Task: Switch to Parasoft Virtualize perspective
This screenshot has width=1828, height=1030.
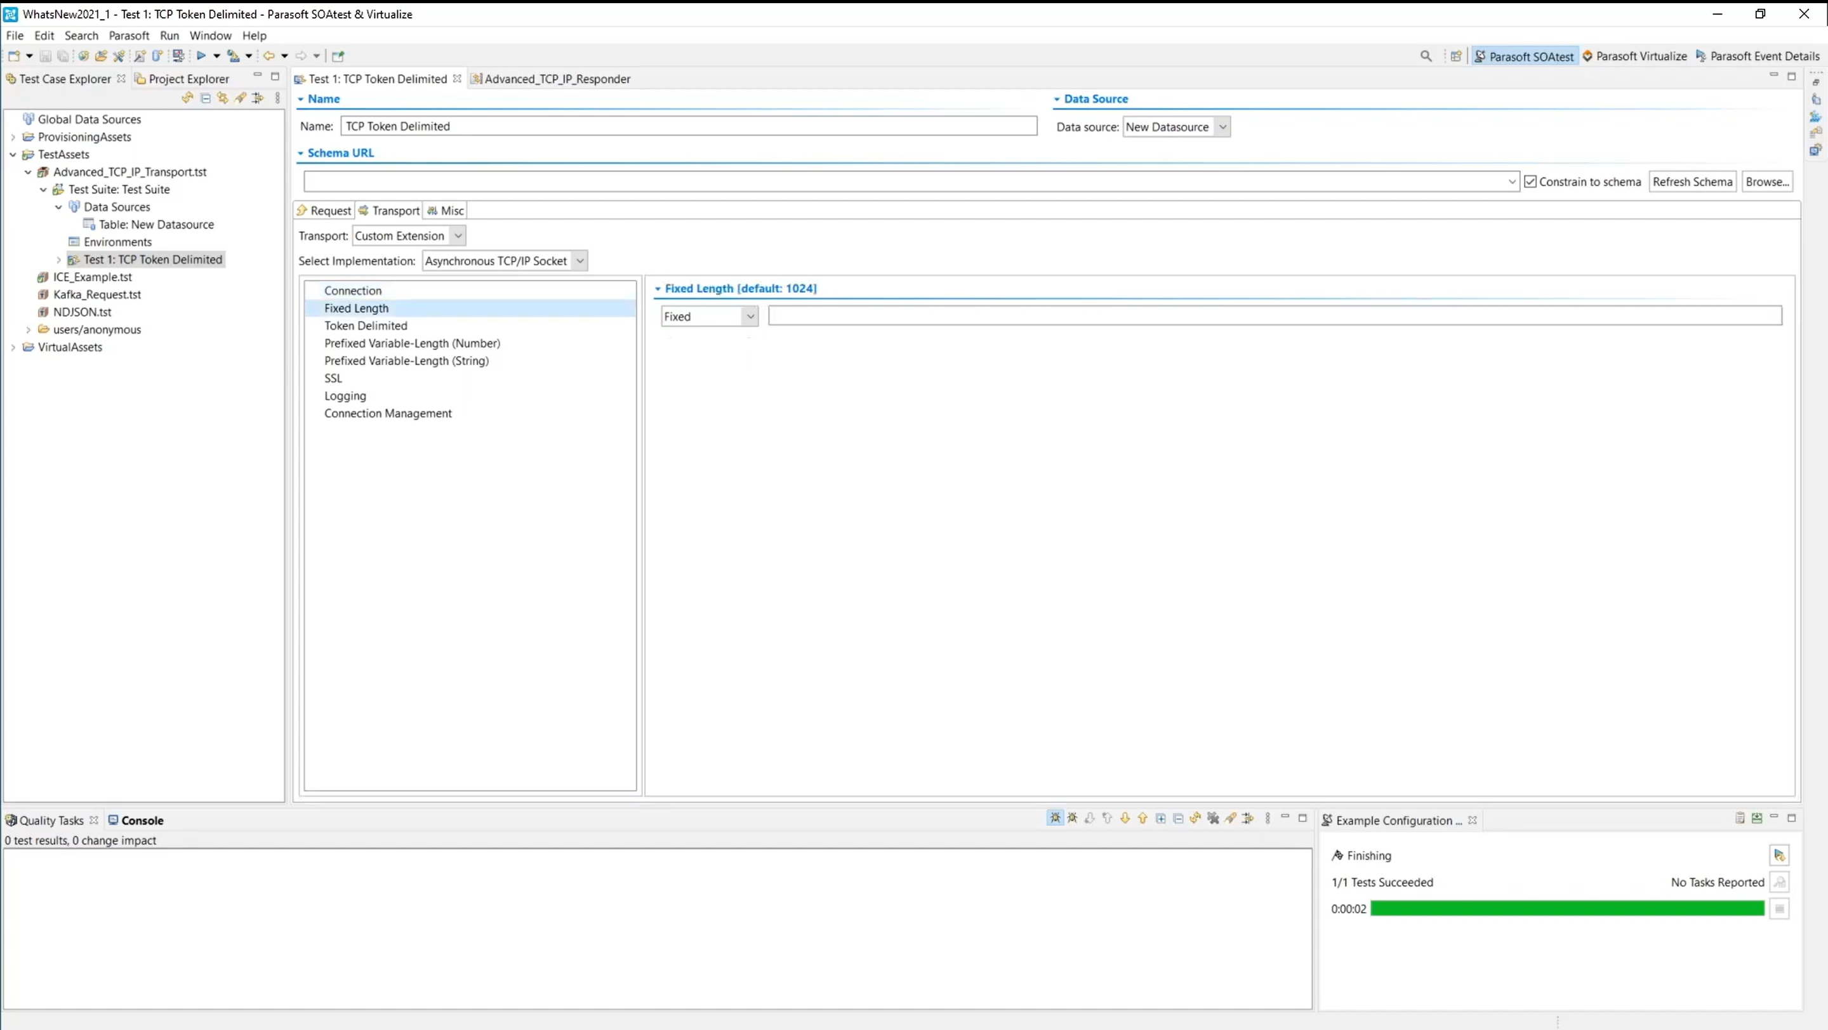Action: [x=1634, y=56]
